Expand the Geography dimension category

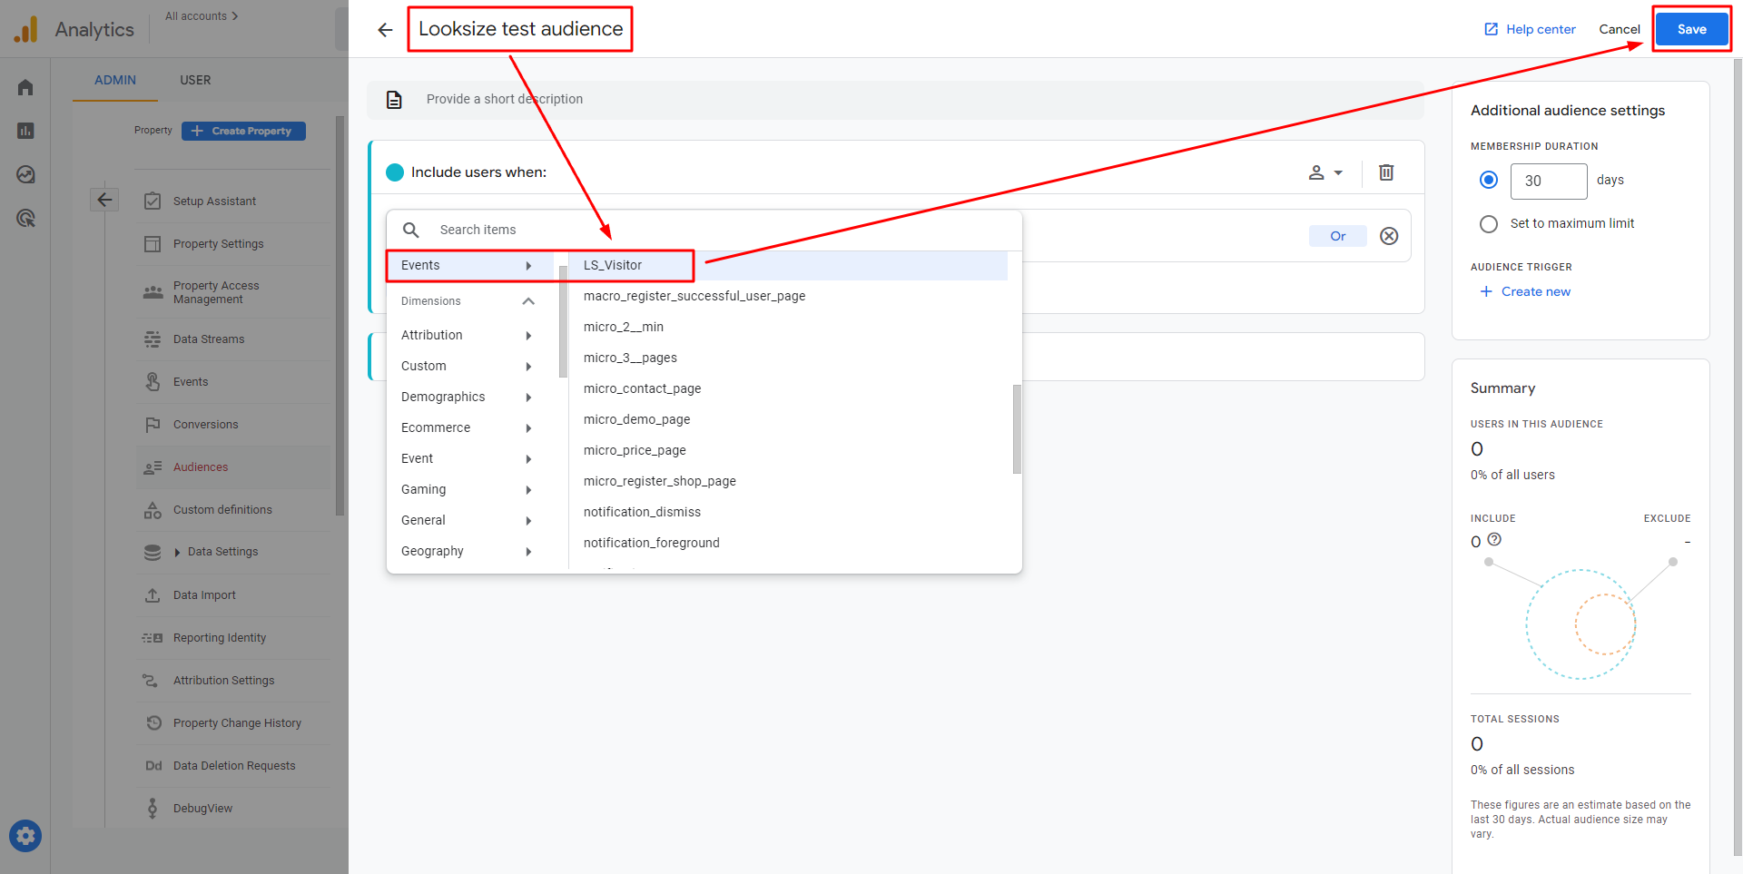point(470,552)
